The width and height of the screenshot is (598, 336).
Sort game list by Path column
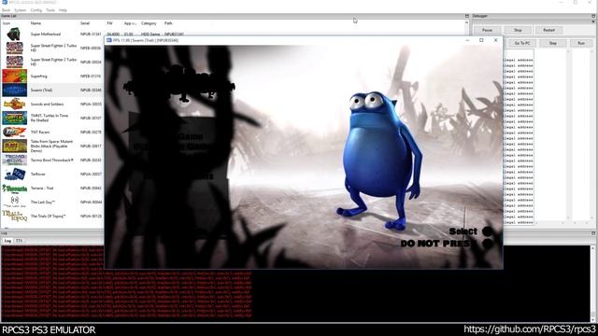click(168, 23)
